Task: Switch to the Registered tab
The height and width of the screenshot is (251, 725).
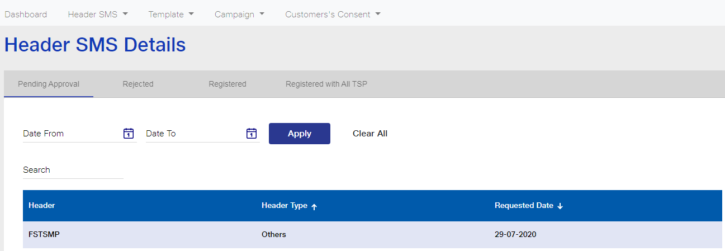Action: click(x=228, y=84)
